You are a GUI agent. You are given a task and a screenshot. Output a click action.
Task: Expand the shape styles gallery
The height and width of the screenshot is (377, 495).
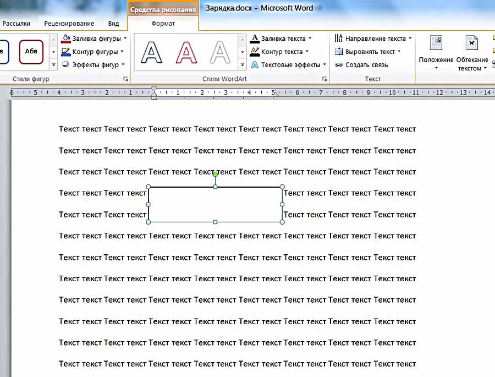(x=53, y=65)
